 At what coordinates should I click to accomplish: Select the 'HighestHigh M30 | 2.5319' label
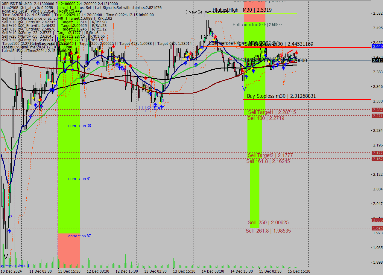point(242,10)
